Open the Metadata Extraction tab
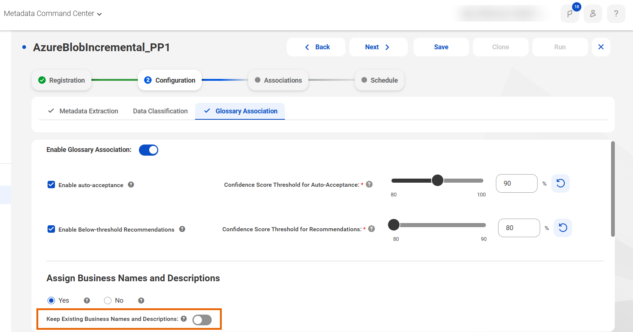 [83, 111]
